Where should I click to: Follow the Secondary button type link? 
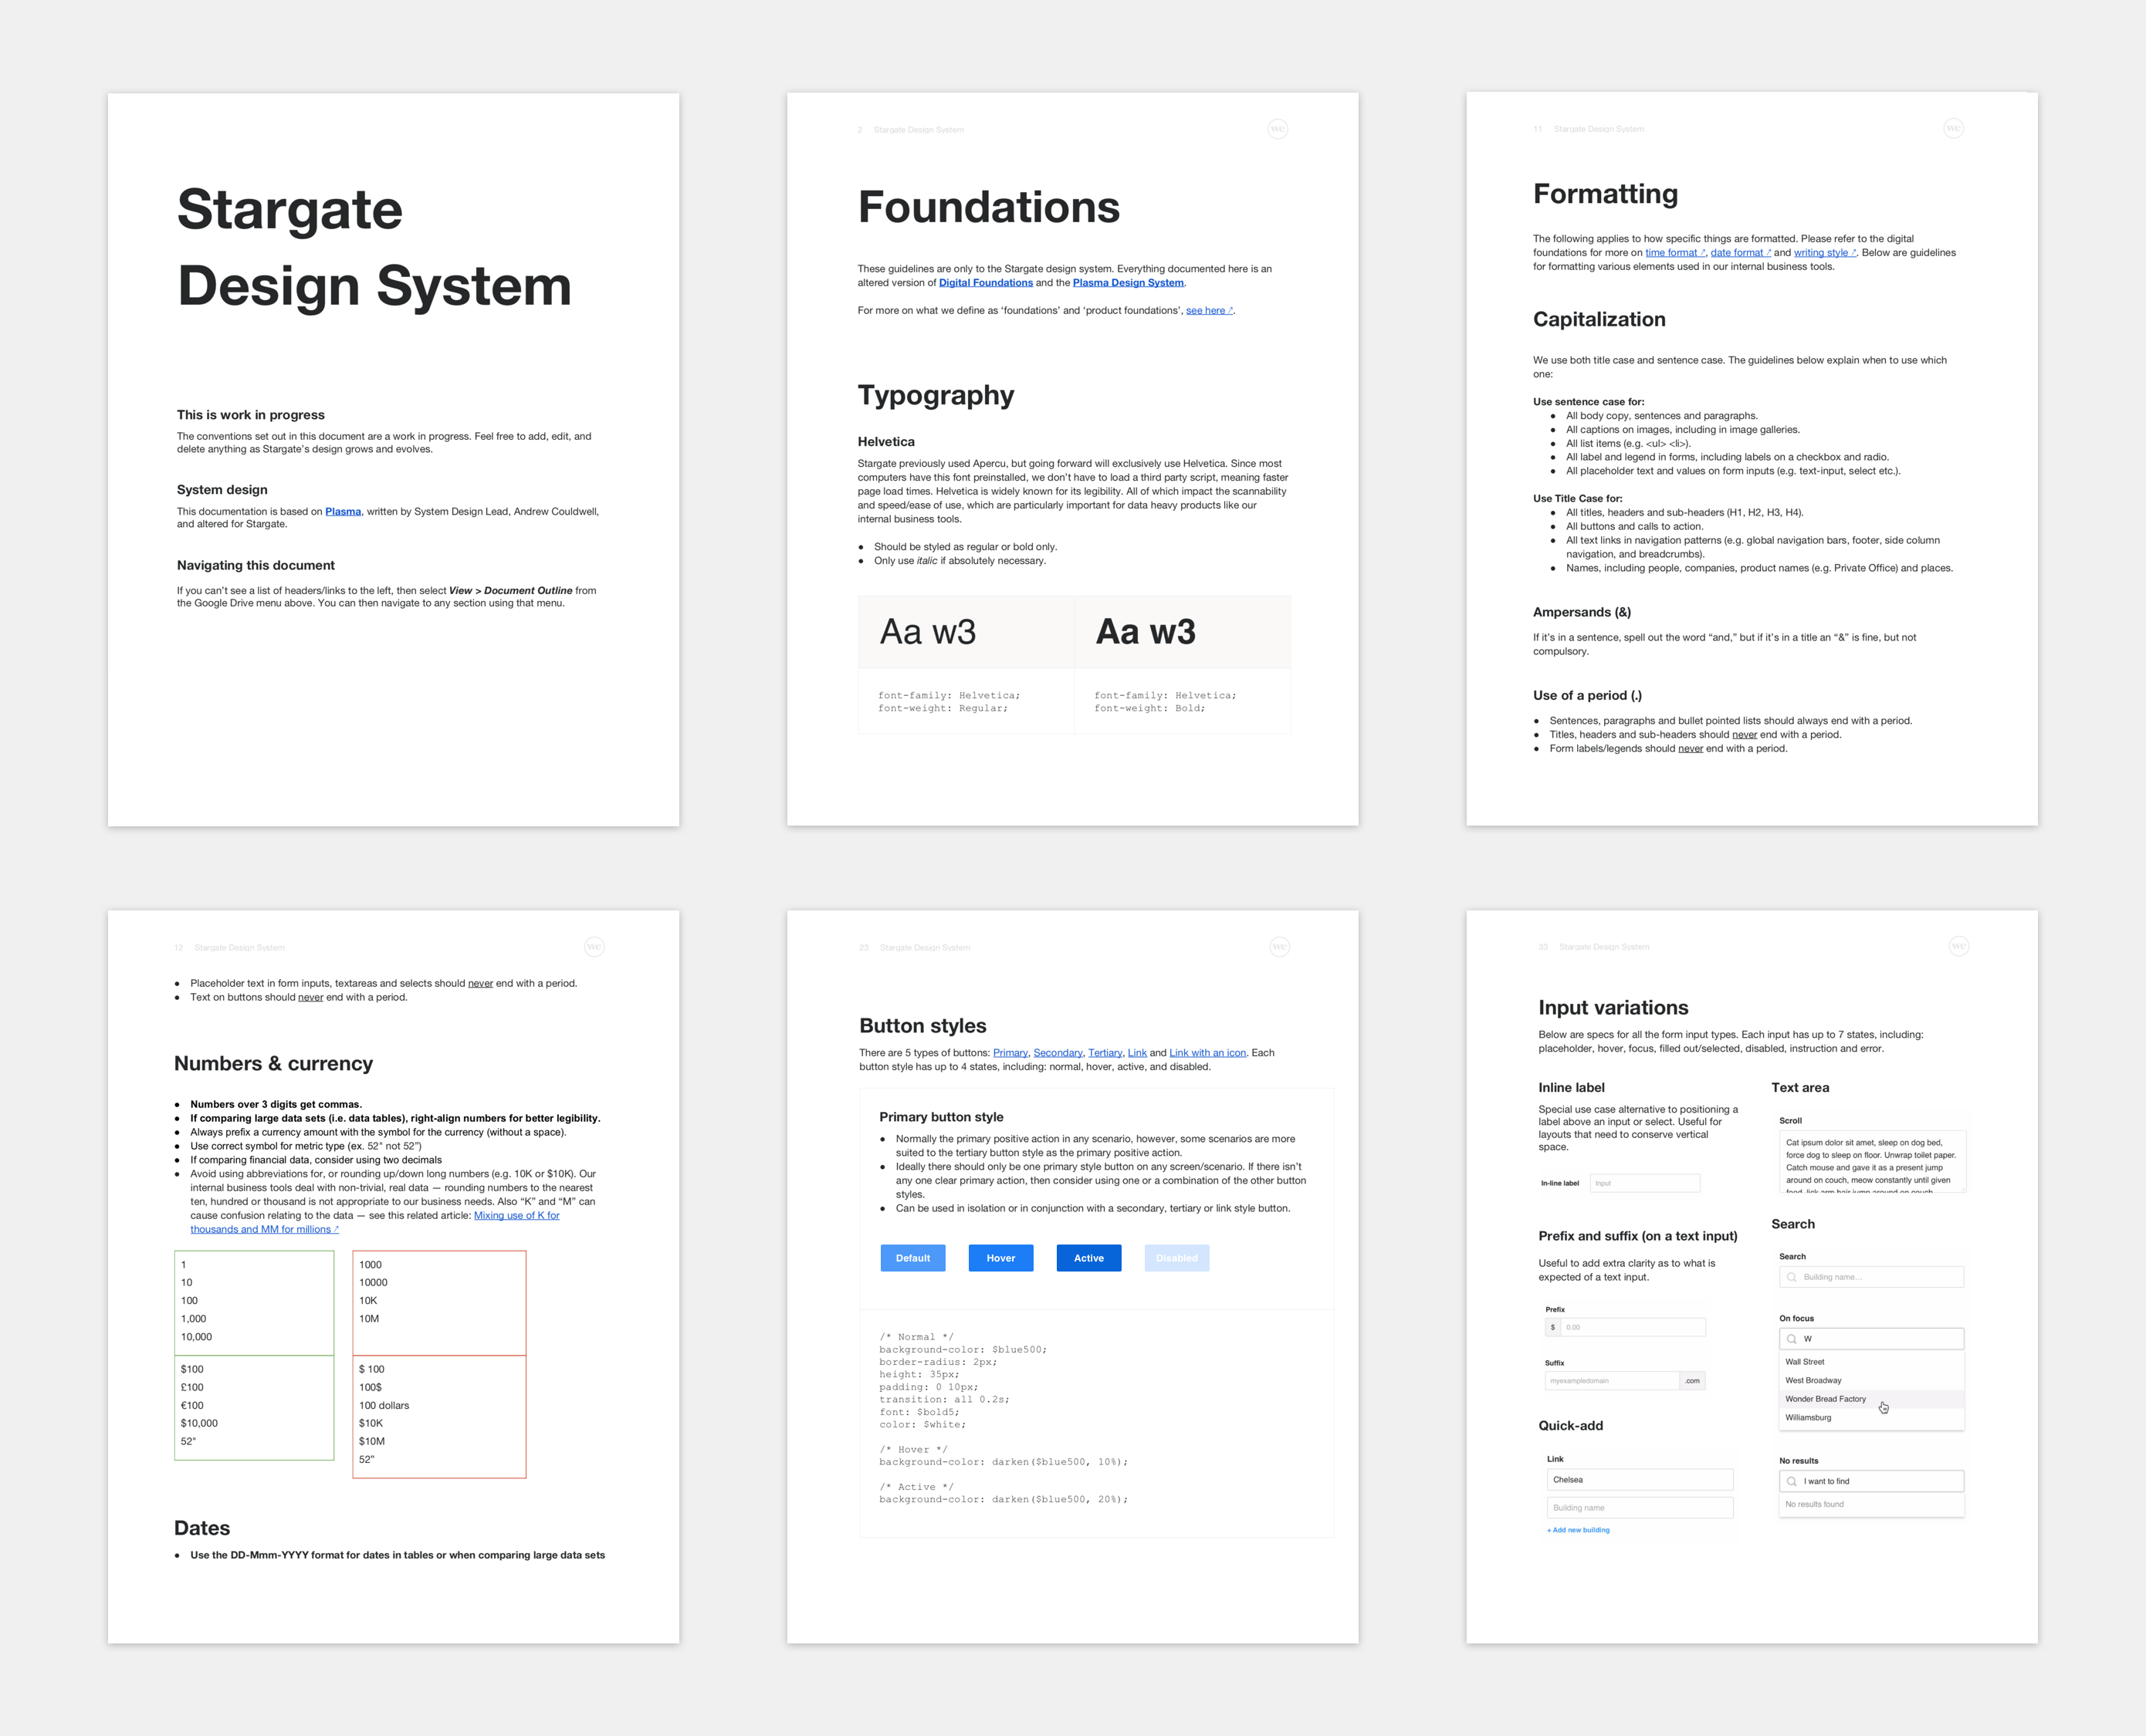point(1058,1053)
